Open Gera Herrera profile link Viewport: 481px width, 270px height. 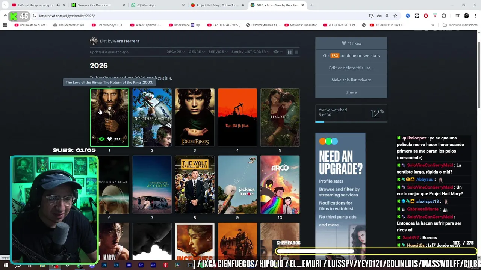click(126, 41)
